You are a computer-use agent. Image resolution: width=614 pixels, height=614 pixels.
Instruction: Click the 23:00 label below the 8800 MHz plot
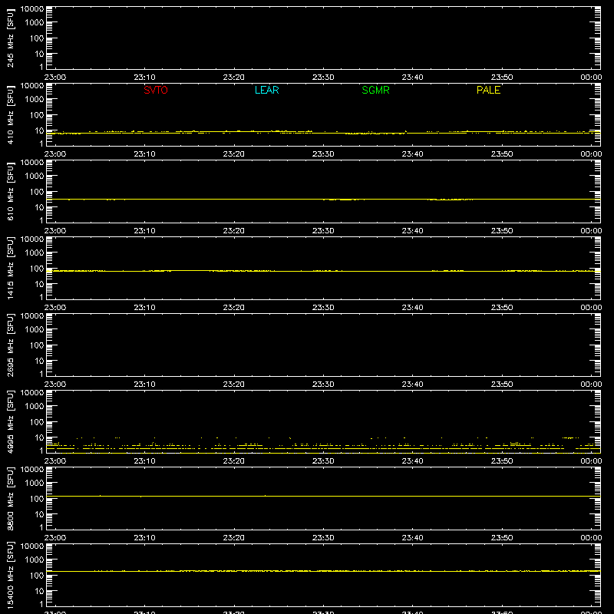(55, 538)
